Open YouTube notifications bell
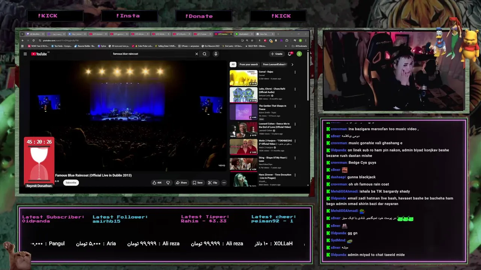 point(290,54)
